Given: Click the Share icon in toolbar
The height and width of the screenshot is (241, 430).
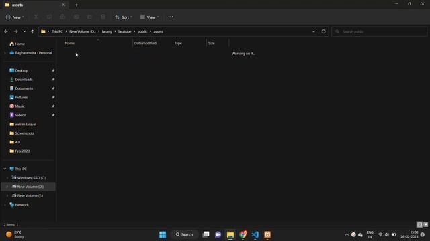Looking at the screenshot, I should [x=89, y=17].
